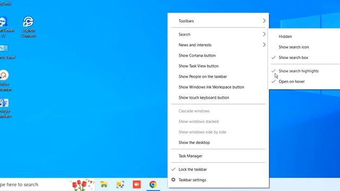This screenshot has width=340, height=191.
Task: Open the Google Translate desktop shortcut
Action: pos(5,108)
